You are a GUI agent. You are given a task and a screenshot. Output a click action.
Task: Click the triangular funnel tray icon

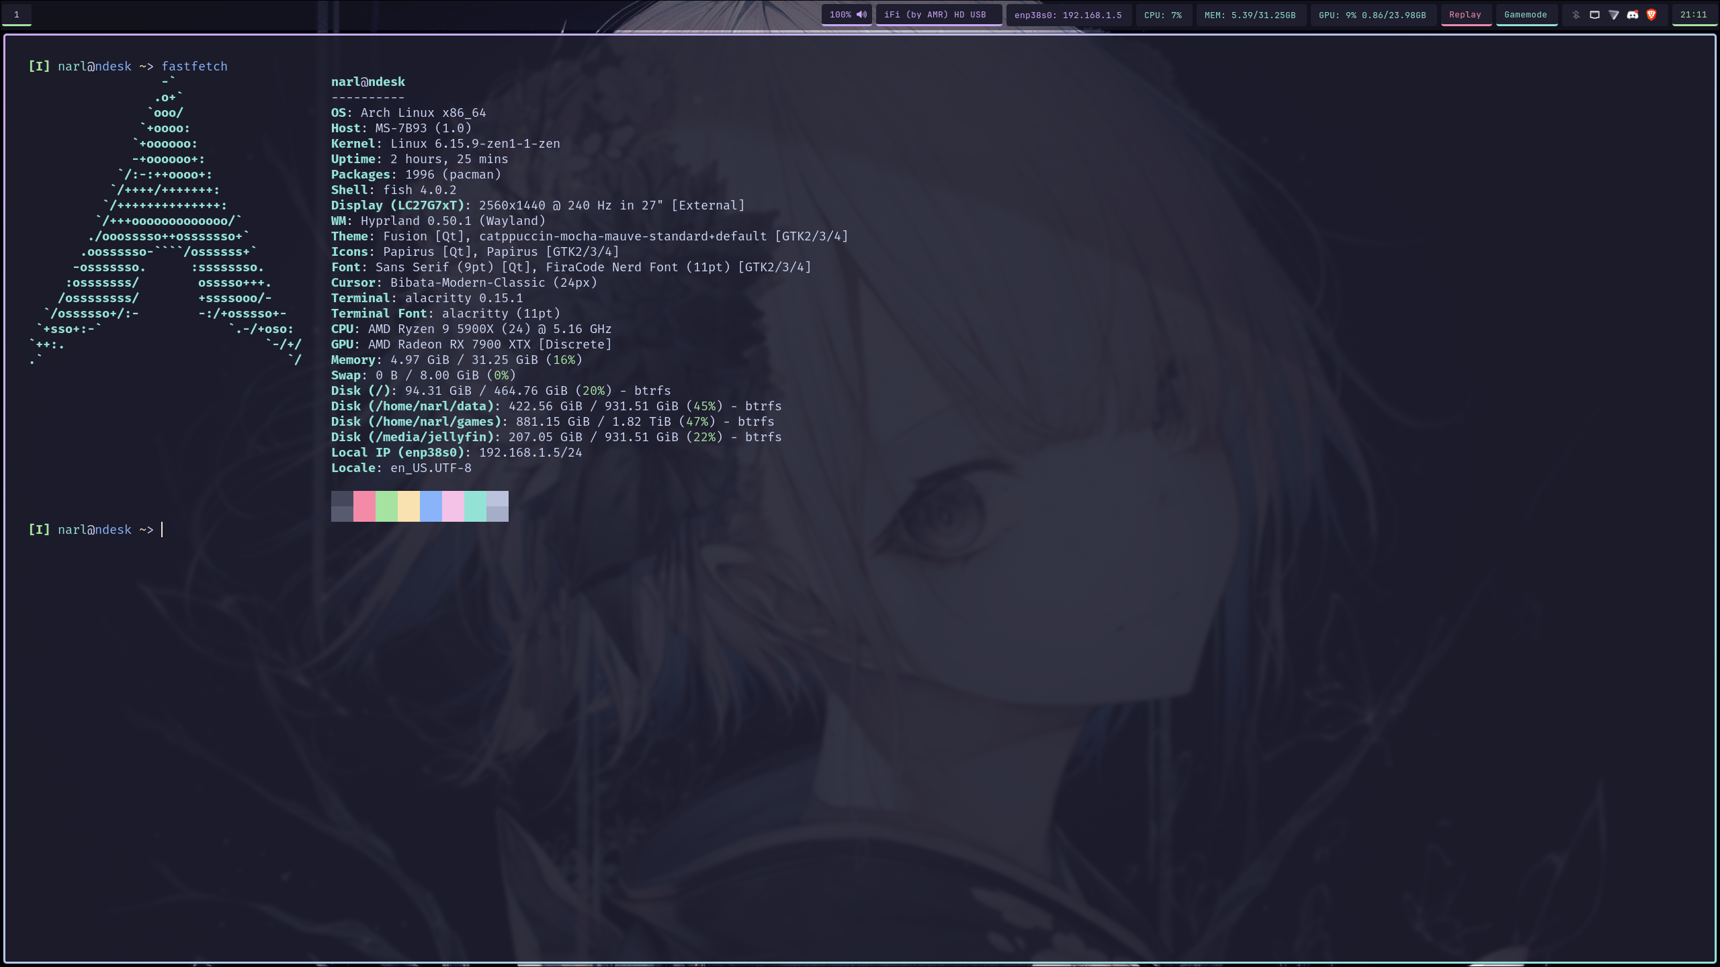pyautogui.click(x=1613, y=15)
